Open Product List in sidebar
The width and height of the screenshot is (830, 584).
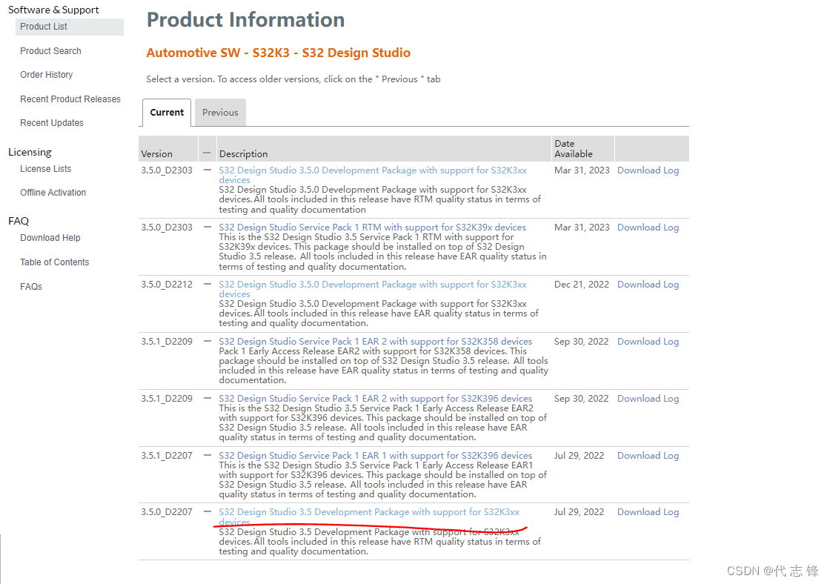tap(44, 27)
